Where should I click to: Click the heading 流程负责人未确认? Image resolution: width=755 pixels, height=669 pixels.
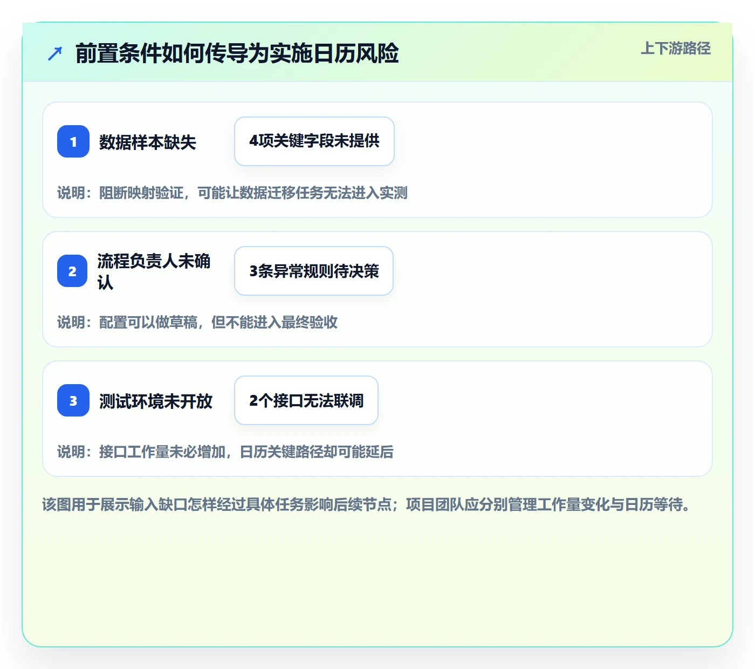[x=154, y=271]
